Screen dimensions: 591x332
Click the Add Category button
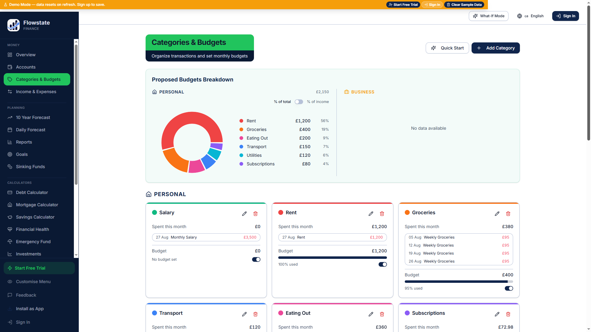[496, 48]
